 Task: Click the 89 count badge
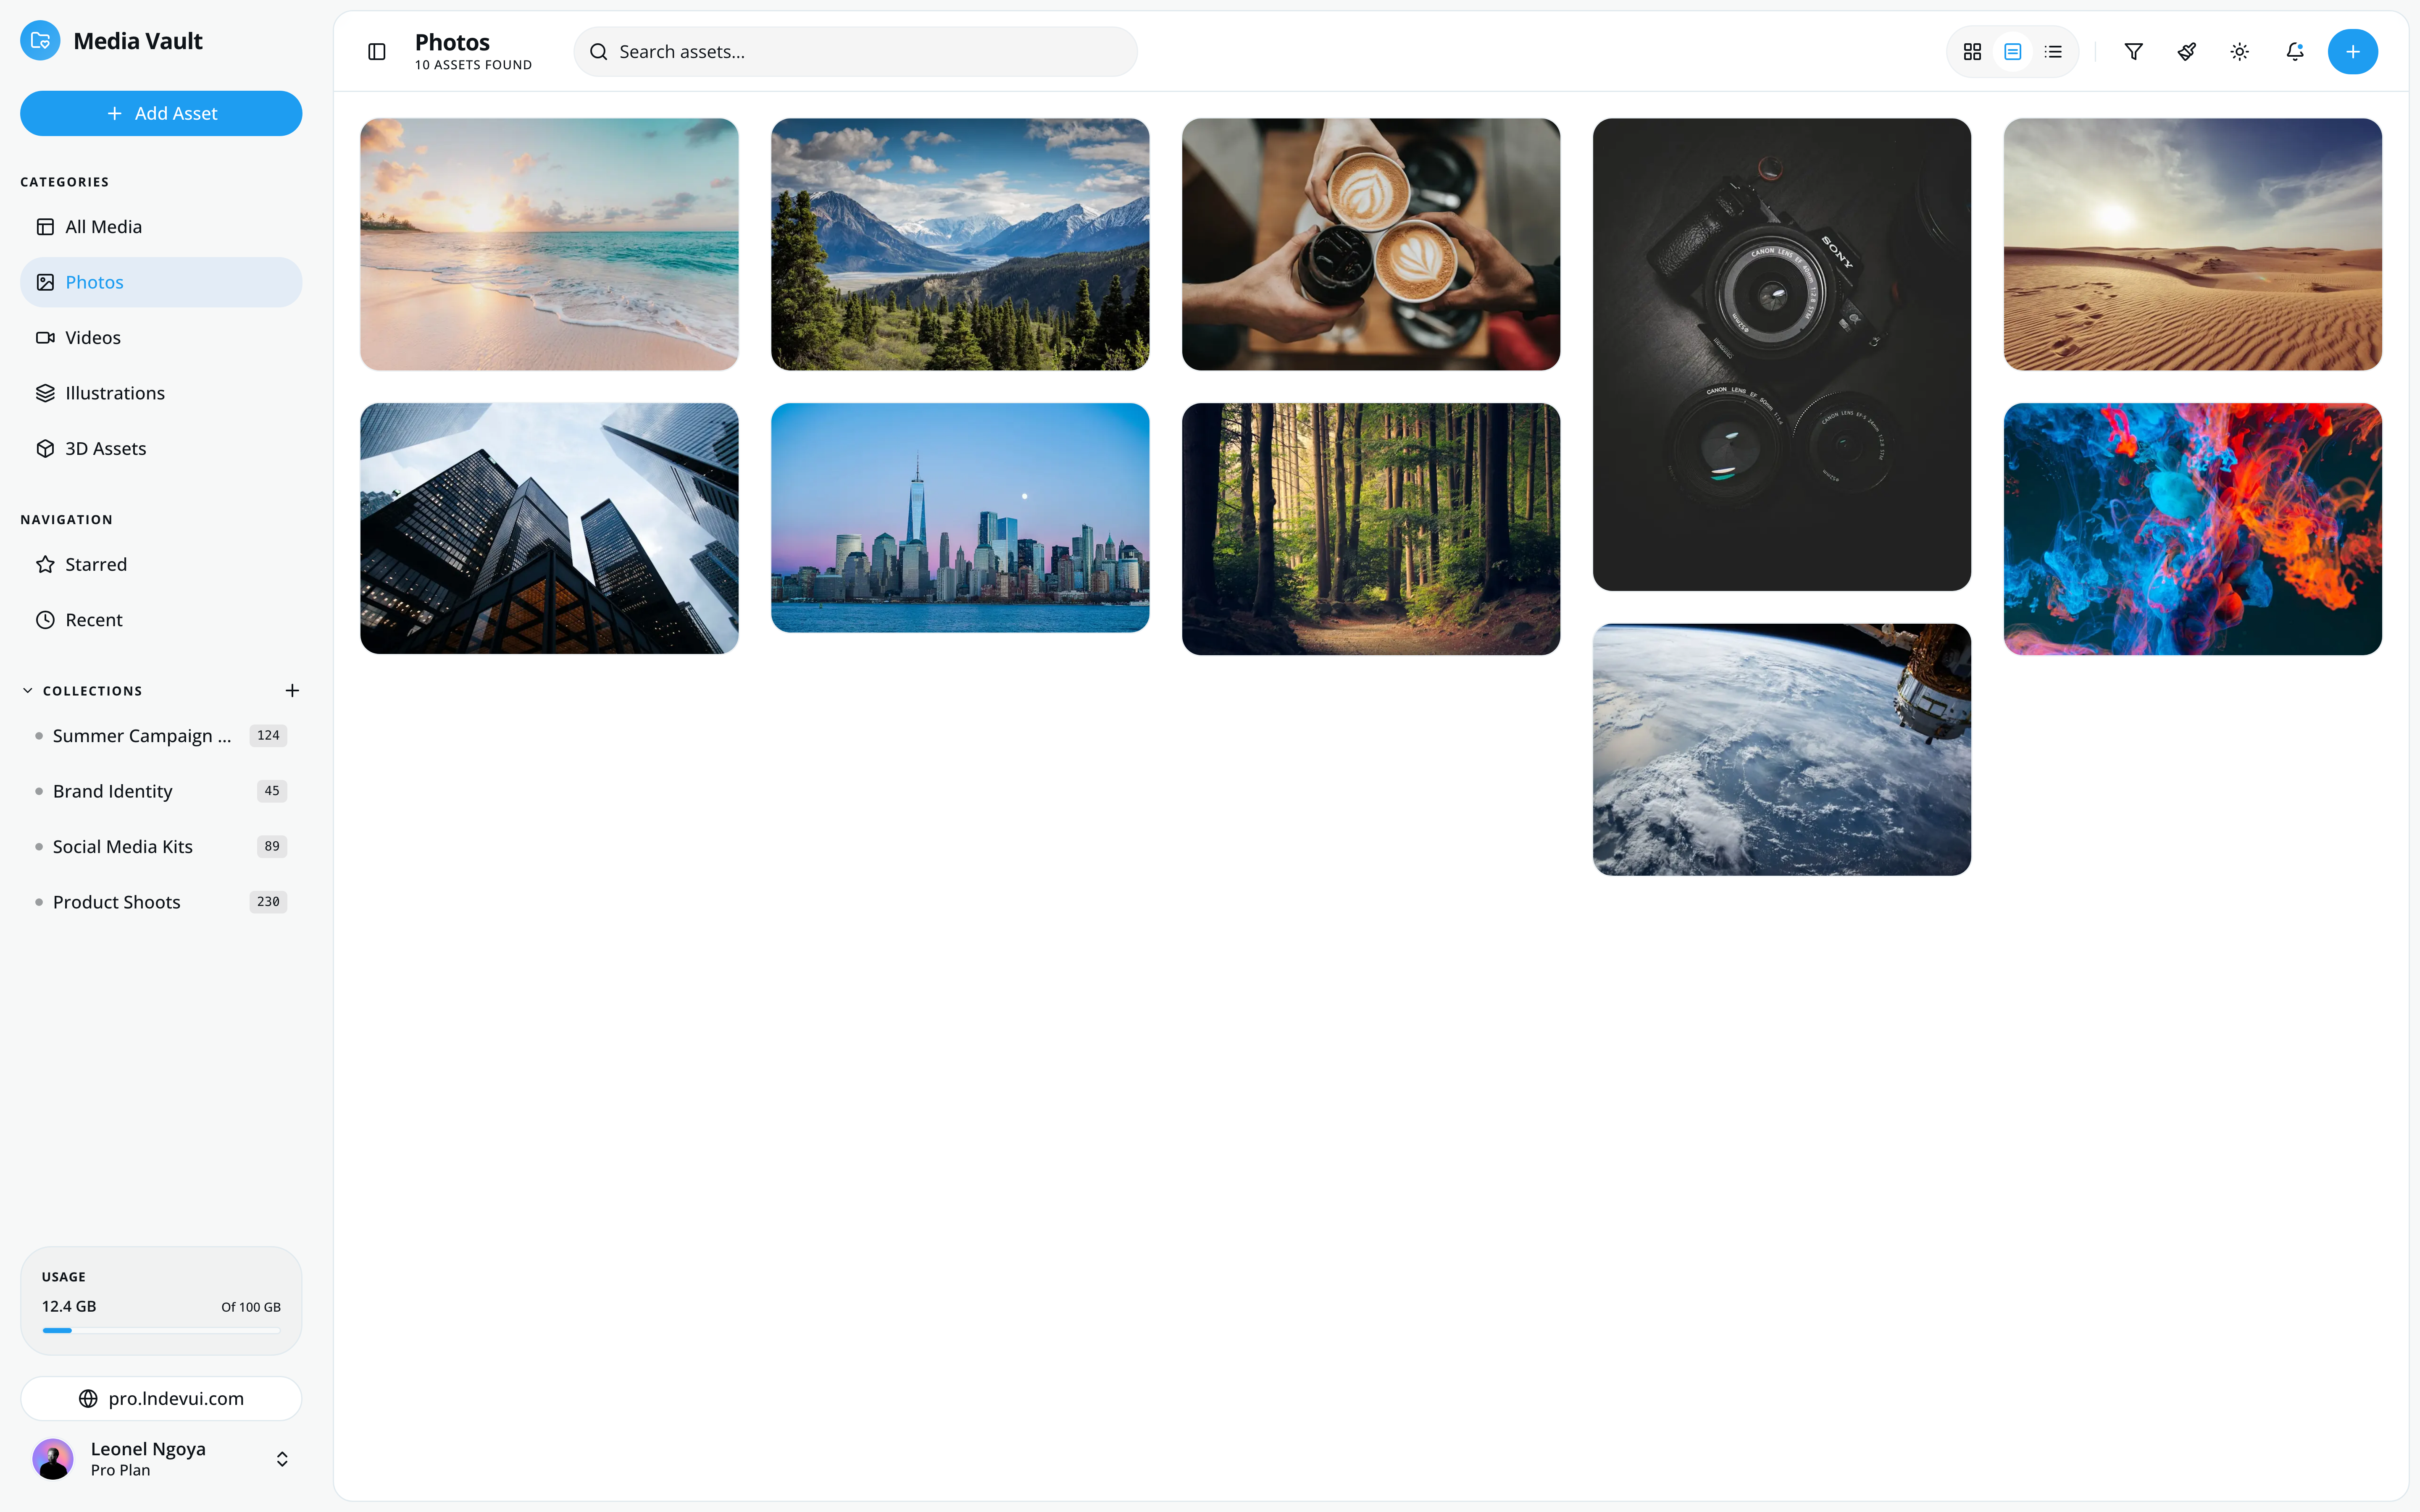click(x=272, y=847)
